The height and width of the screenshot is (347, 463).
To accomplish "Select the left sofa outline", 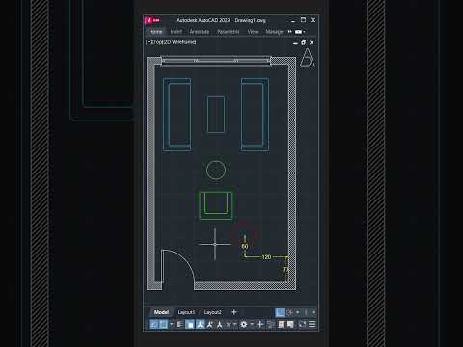I will click(x=177, y=115).
